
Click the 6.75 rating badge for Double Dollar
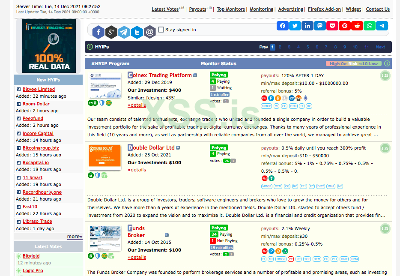[x=385, y=148]
